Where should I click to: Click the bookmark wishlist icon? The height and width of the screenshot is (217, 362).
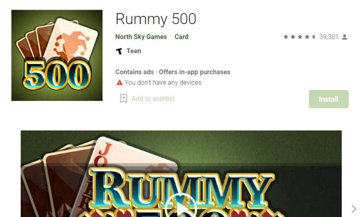tap(124, 98)
